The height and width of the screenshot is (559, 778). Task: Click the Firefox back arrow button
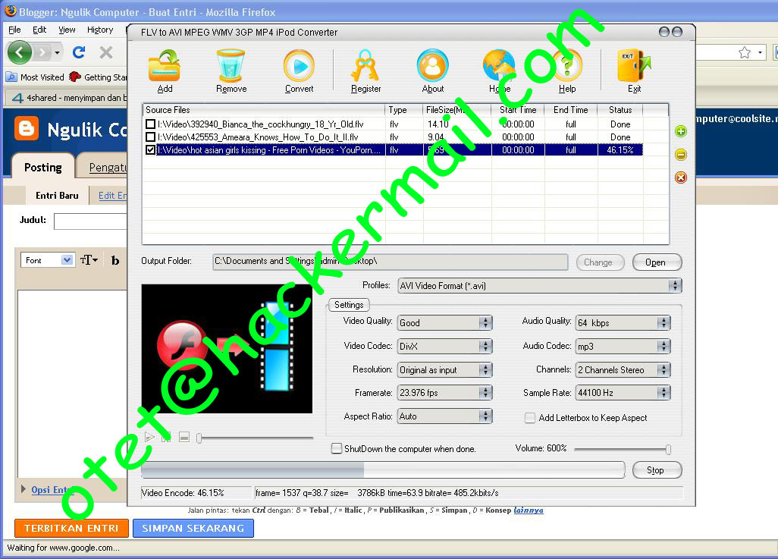(x=20, y=52)
